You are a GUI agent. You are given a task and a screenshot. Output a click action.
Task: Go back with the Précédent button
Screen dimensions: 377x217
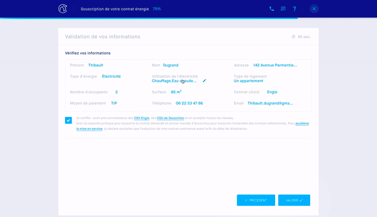pos(256,200)
